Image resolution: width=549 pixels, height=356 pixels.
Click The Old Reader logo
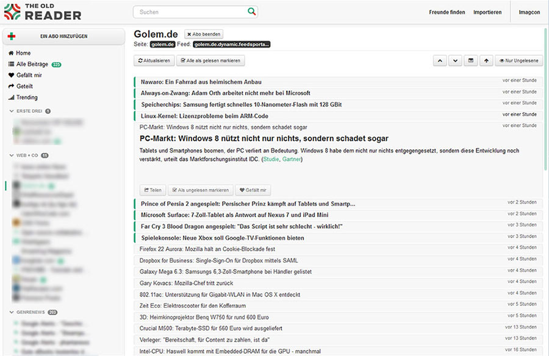42,12
